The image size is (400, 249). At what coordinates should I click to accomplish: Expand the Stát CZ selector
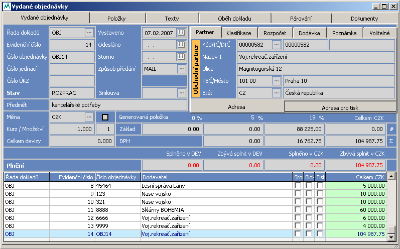coord(276,93)
